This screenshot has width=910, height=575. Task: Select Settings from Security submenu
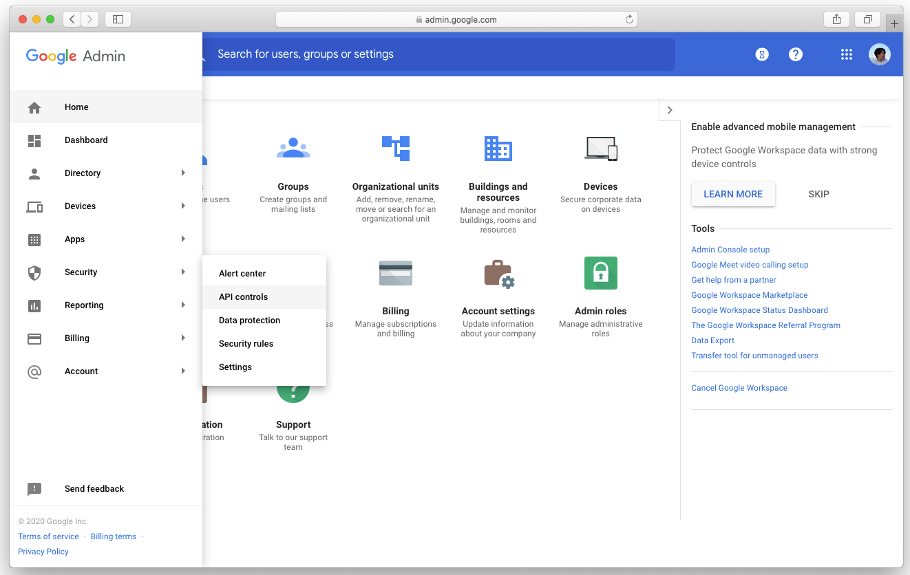point(264,367)
